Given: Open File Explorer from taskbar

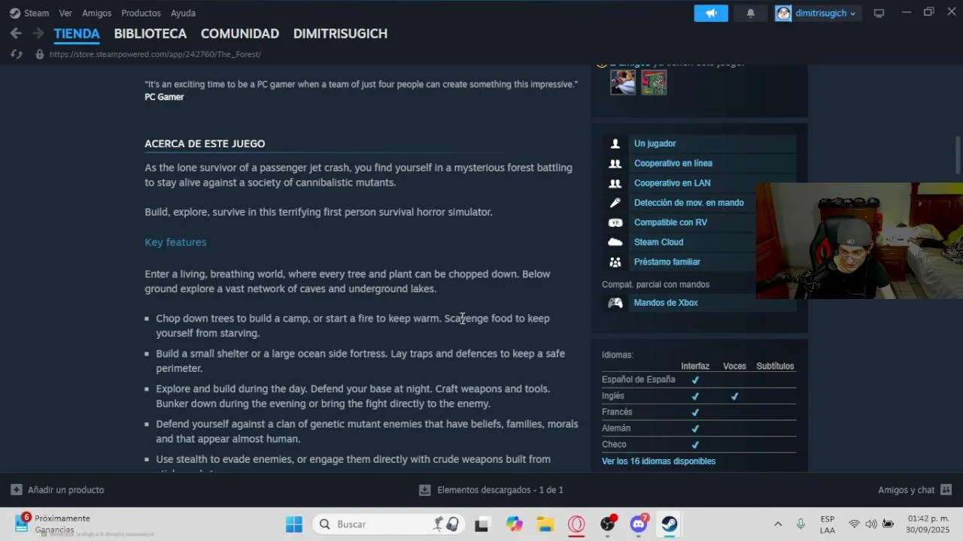Looking at the screenshot, I should [545, 524].
